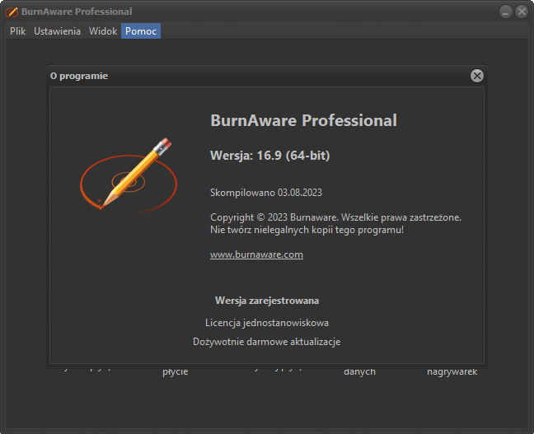Click the Licencja jednostanowiskowa text
Screen dimensions: 534x434
click(267, 323)
